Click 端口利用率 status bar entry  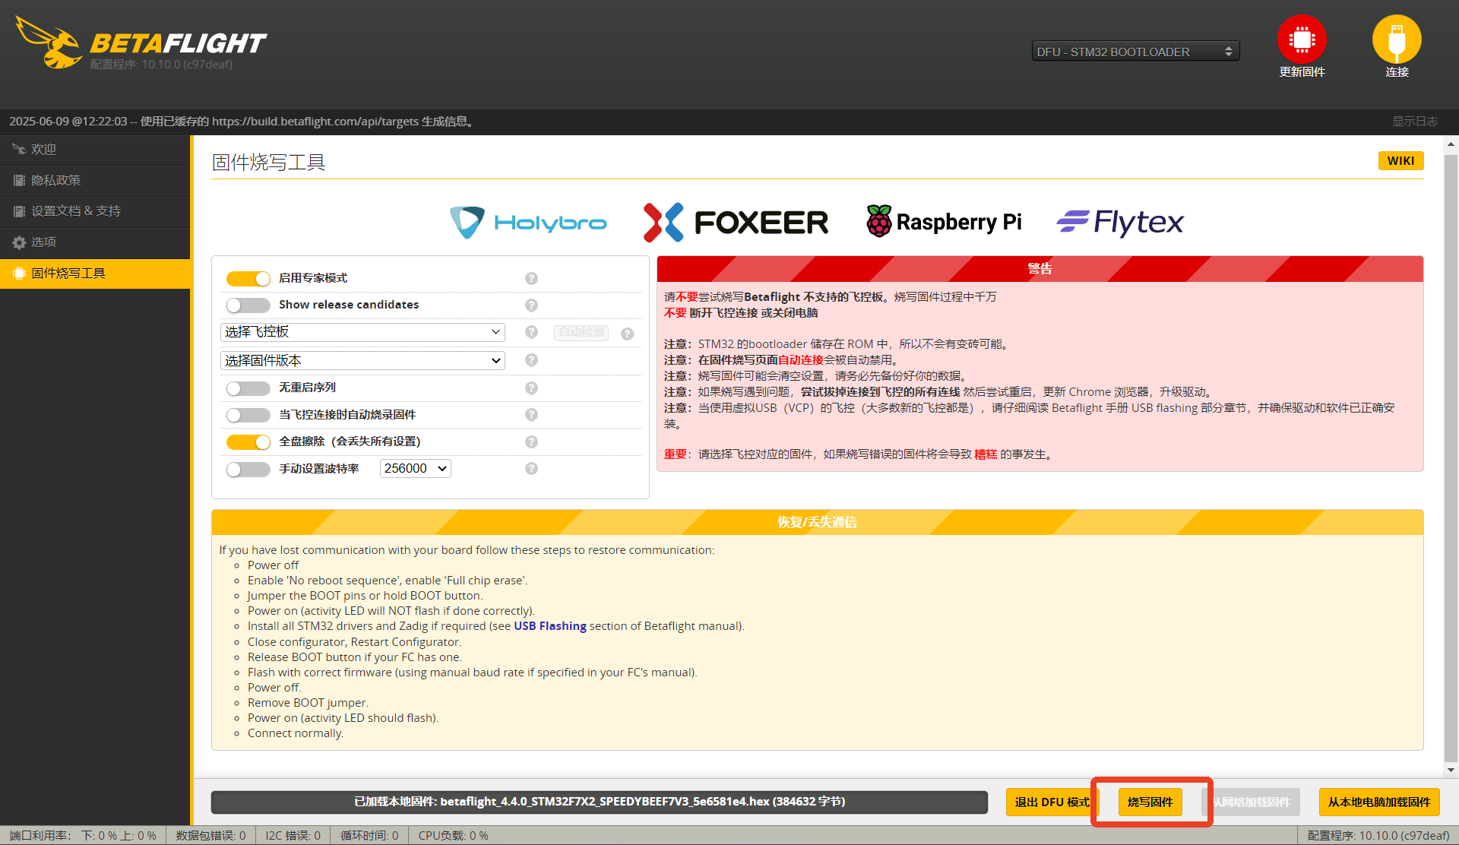point(83,836)
